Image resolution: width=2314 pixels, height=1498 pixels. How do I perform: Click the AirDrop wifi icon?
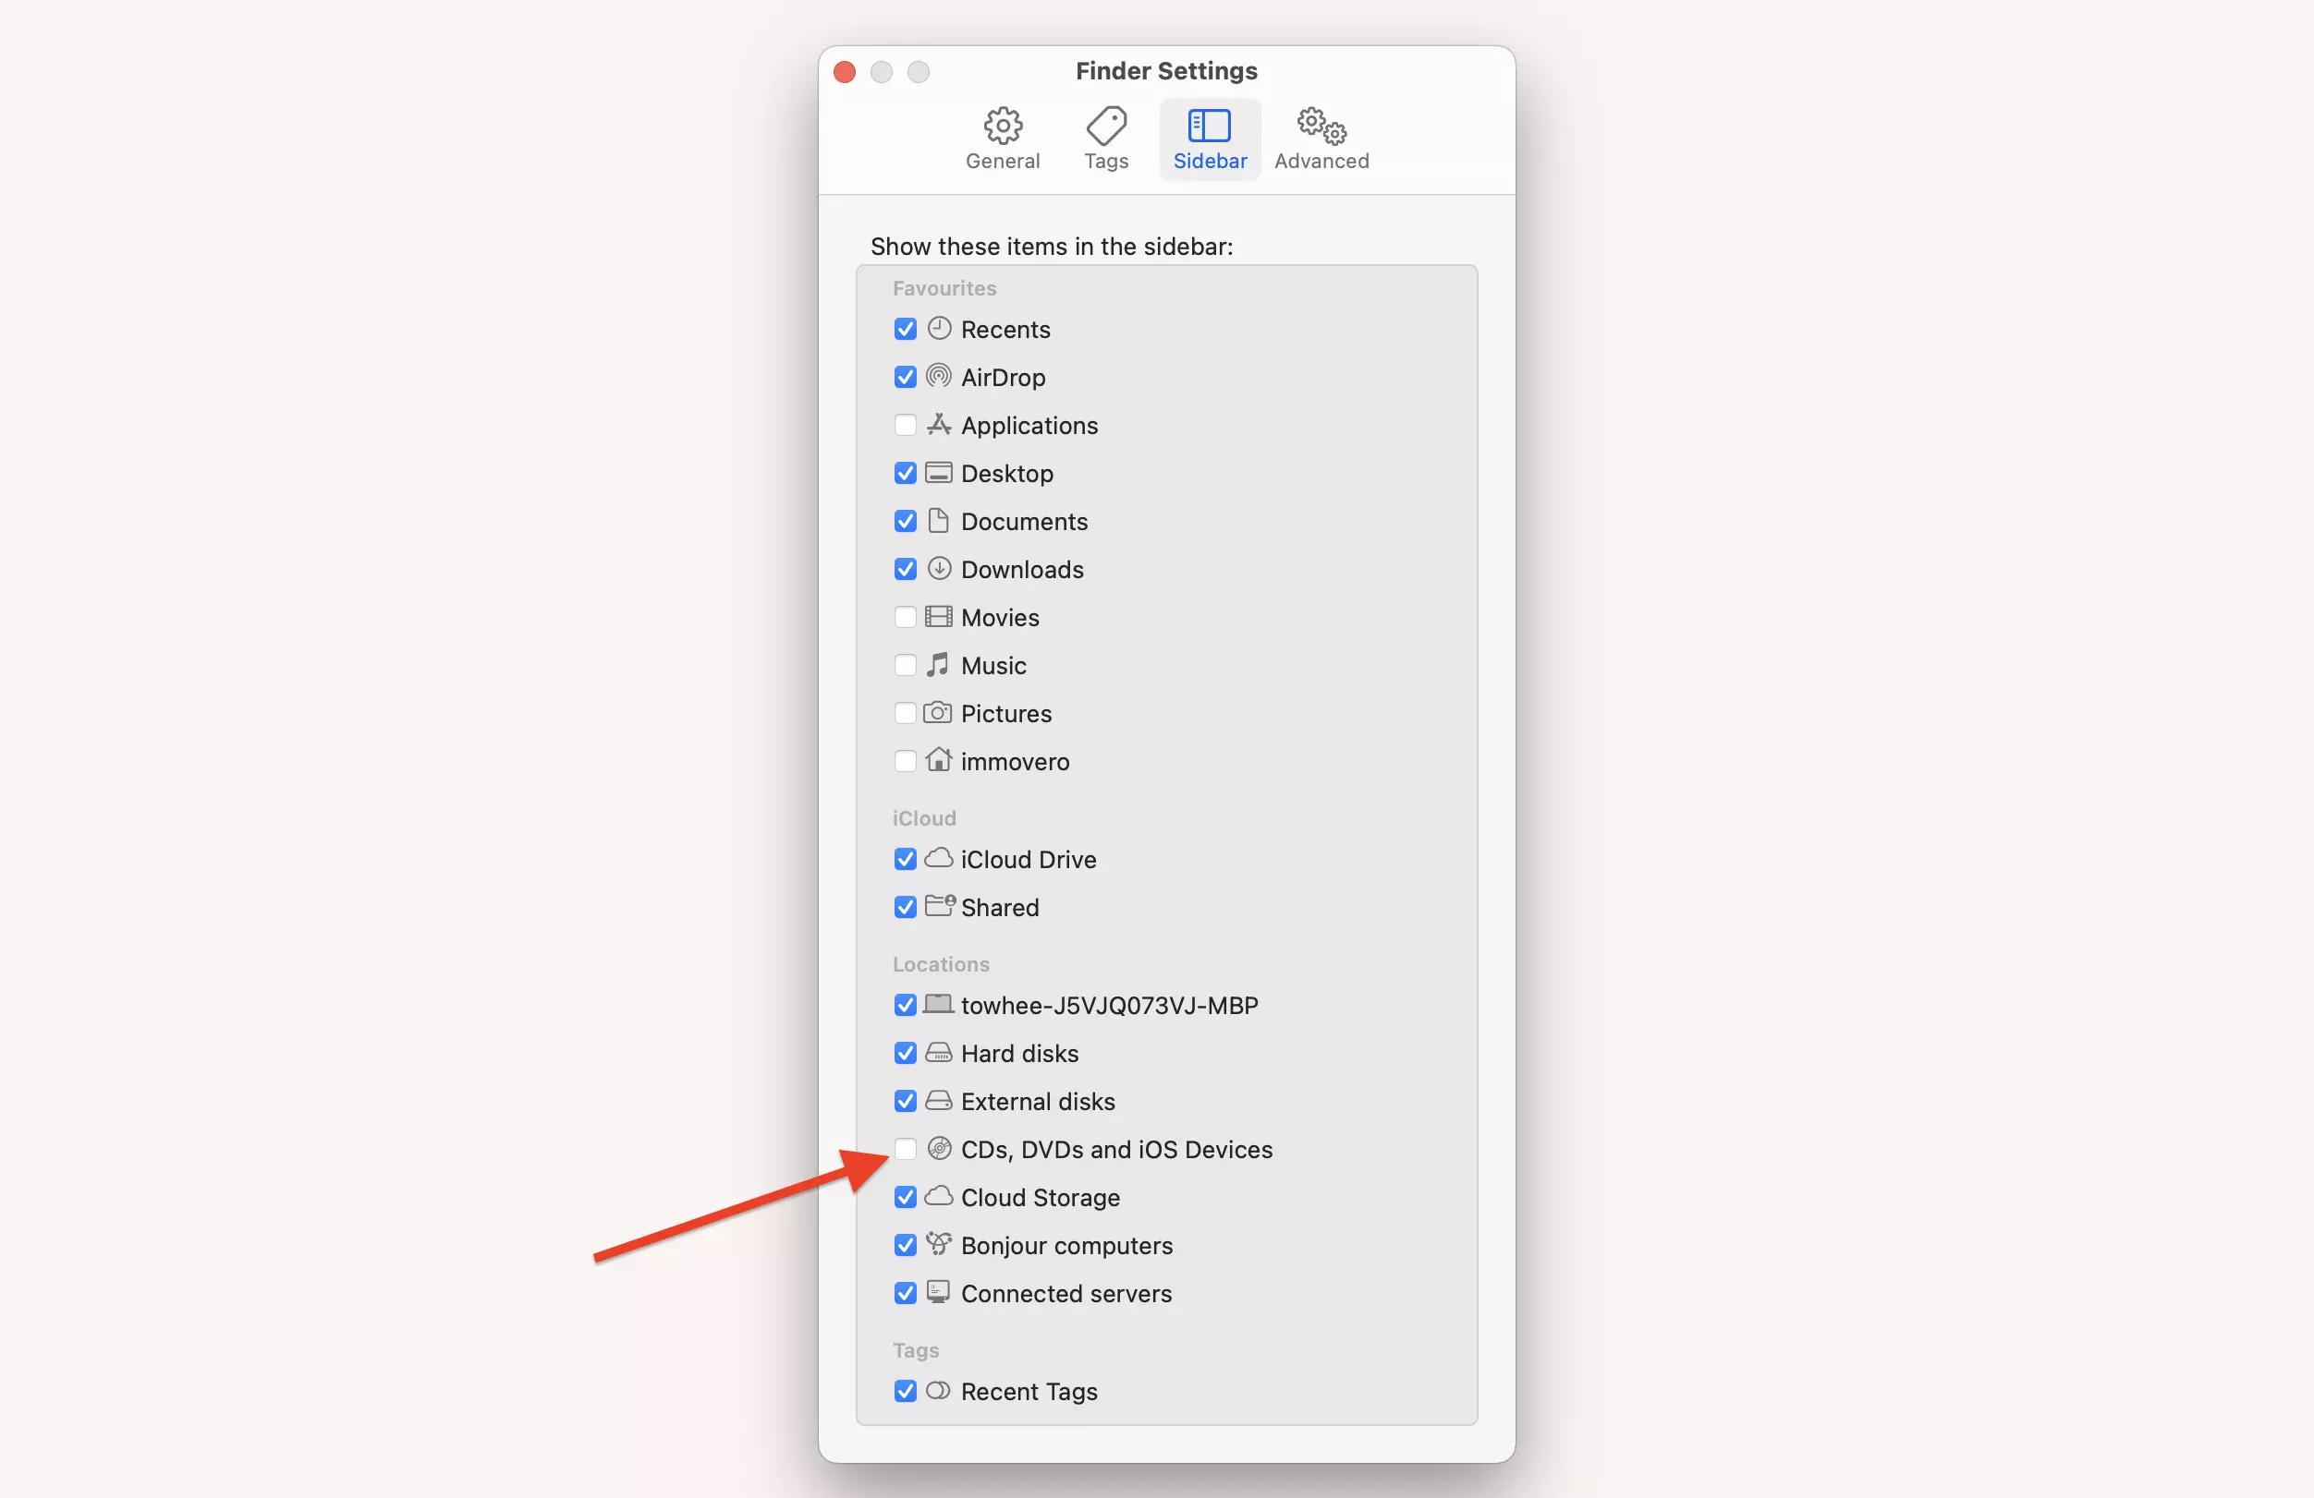(938, 378)
